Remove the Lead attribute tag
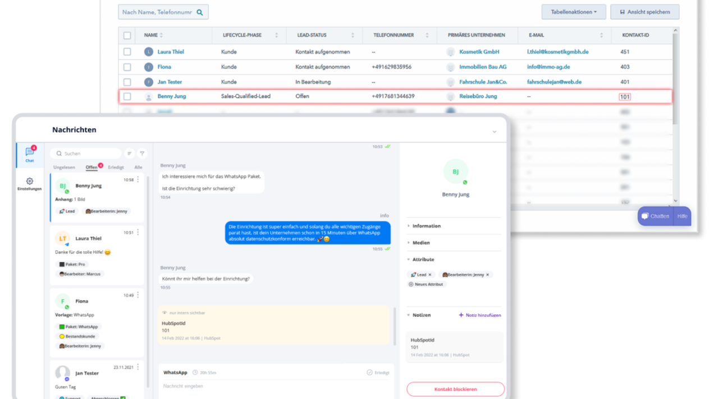The image size is (709, 399). point(430,275)
